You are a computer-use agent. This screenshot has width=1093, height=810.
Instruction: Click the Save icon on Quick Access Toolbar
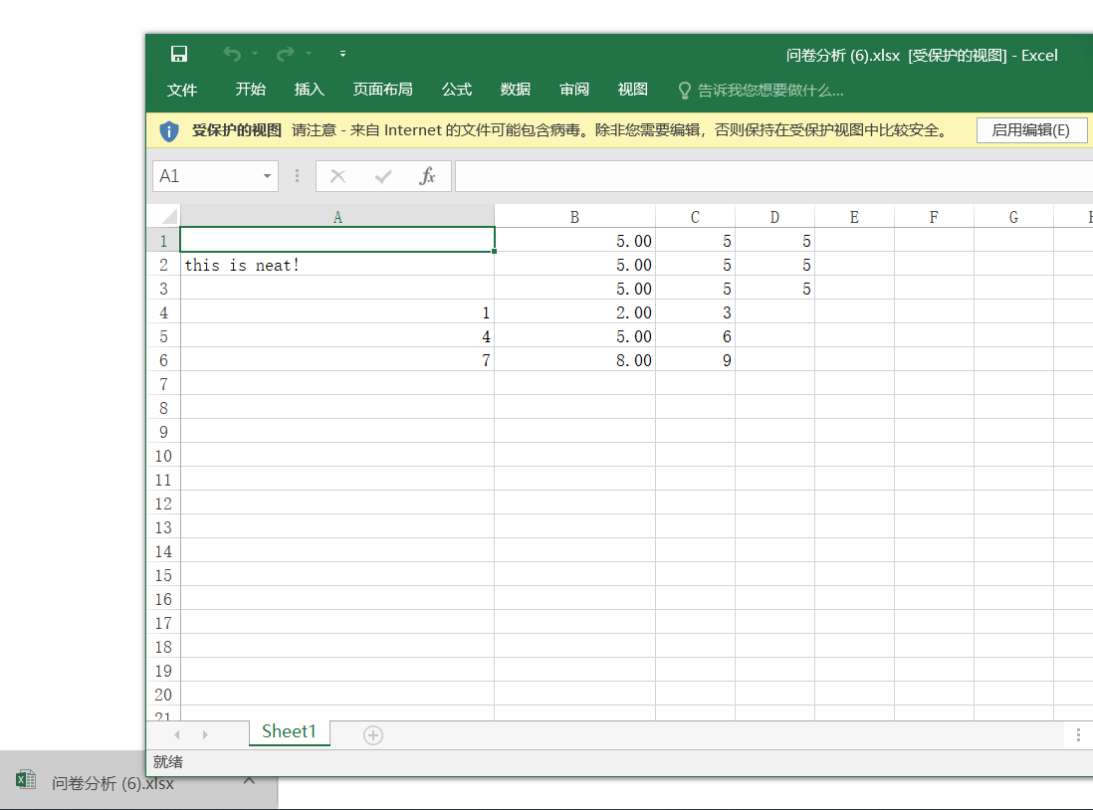click(179, 53)
